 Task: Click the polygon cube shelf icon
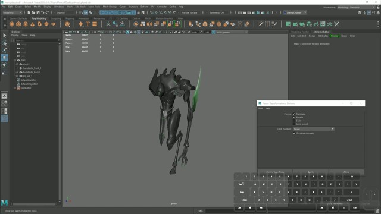coord(18,24)
